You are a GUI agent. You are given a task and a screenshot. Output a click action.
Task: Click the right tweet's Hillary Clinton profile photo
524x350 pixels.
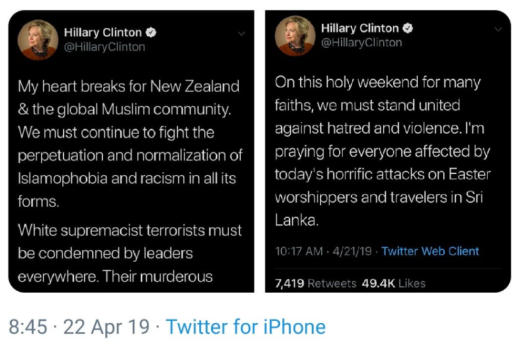[x=295, y=35]
